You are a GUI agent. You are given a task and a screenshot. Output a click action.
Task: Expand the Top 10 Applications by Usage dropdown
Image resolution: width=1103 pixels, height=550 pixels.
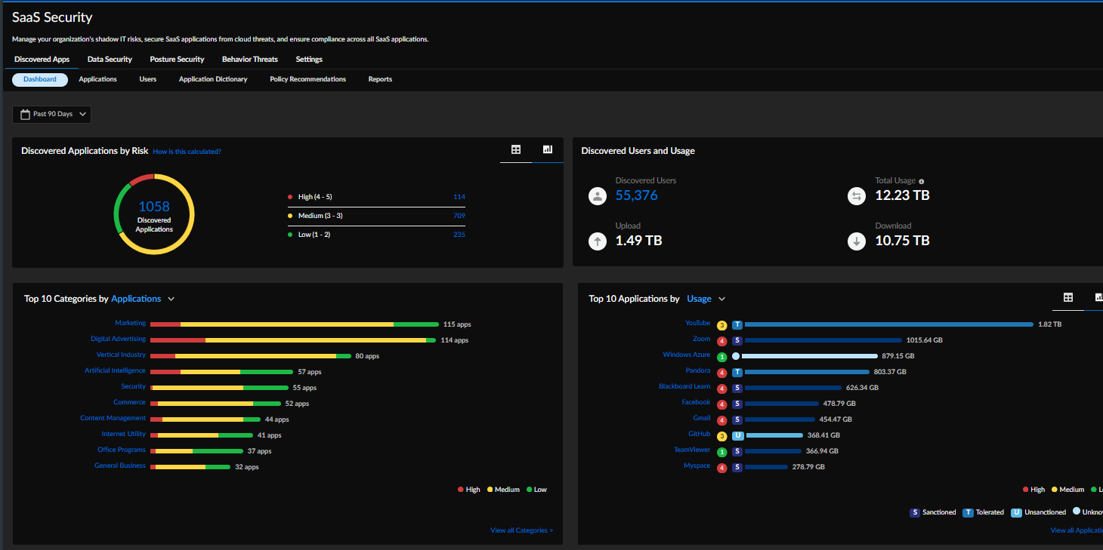point(721,299)
